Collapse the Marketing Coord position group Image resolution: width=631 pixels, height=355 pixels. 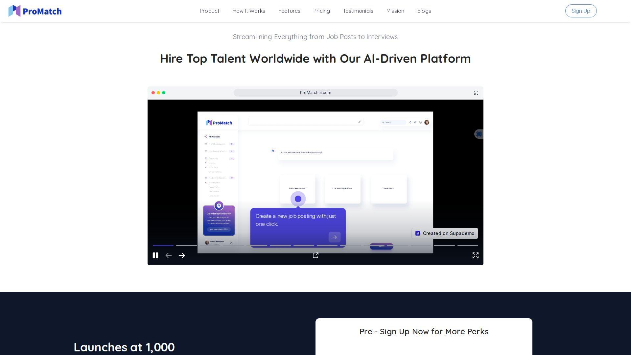pos(220,178)
